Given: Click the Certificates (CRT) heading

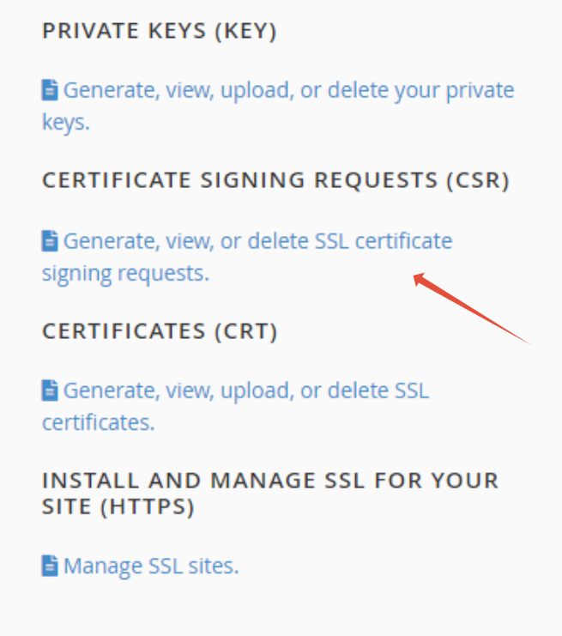Looking at the screenshot, I should click(x=160, y=331).
